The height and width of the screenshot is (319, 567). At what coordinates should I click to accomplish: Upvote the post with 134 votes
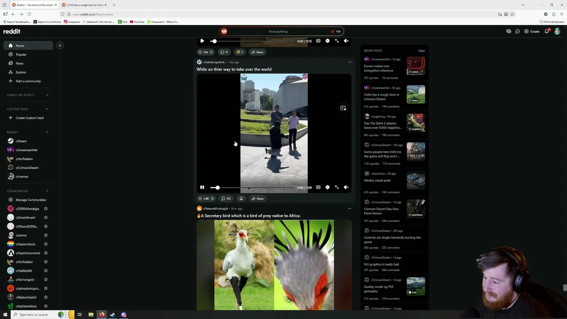(x=200, y=52)
